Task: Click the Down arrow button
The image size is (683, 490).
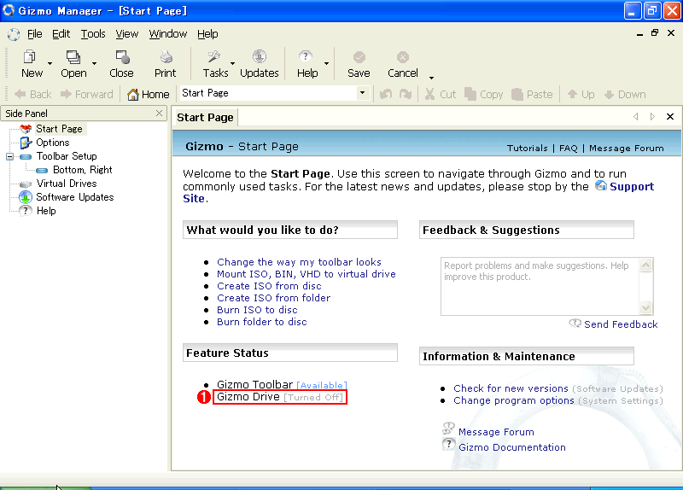Action: point(625,94)
